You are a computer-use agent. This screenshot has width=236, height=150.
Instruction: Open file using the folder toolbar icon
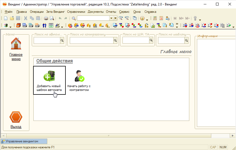[12, 18]
